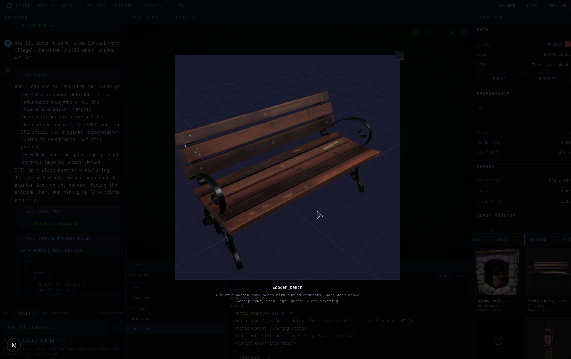This screenshot has width=571, height=359.
Task: Click the spinner beside Preparing tool payload
Action: point(23,251)
